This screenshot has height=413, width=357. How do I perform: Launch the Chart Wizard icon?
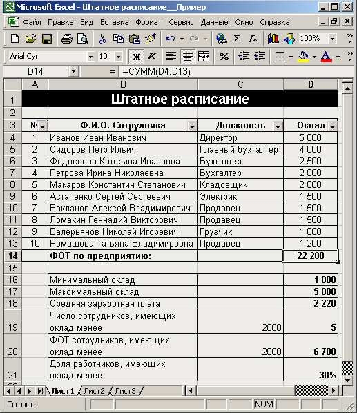(x=273, y=39)
